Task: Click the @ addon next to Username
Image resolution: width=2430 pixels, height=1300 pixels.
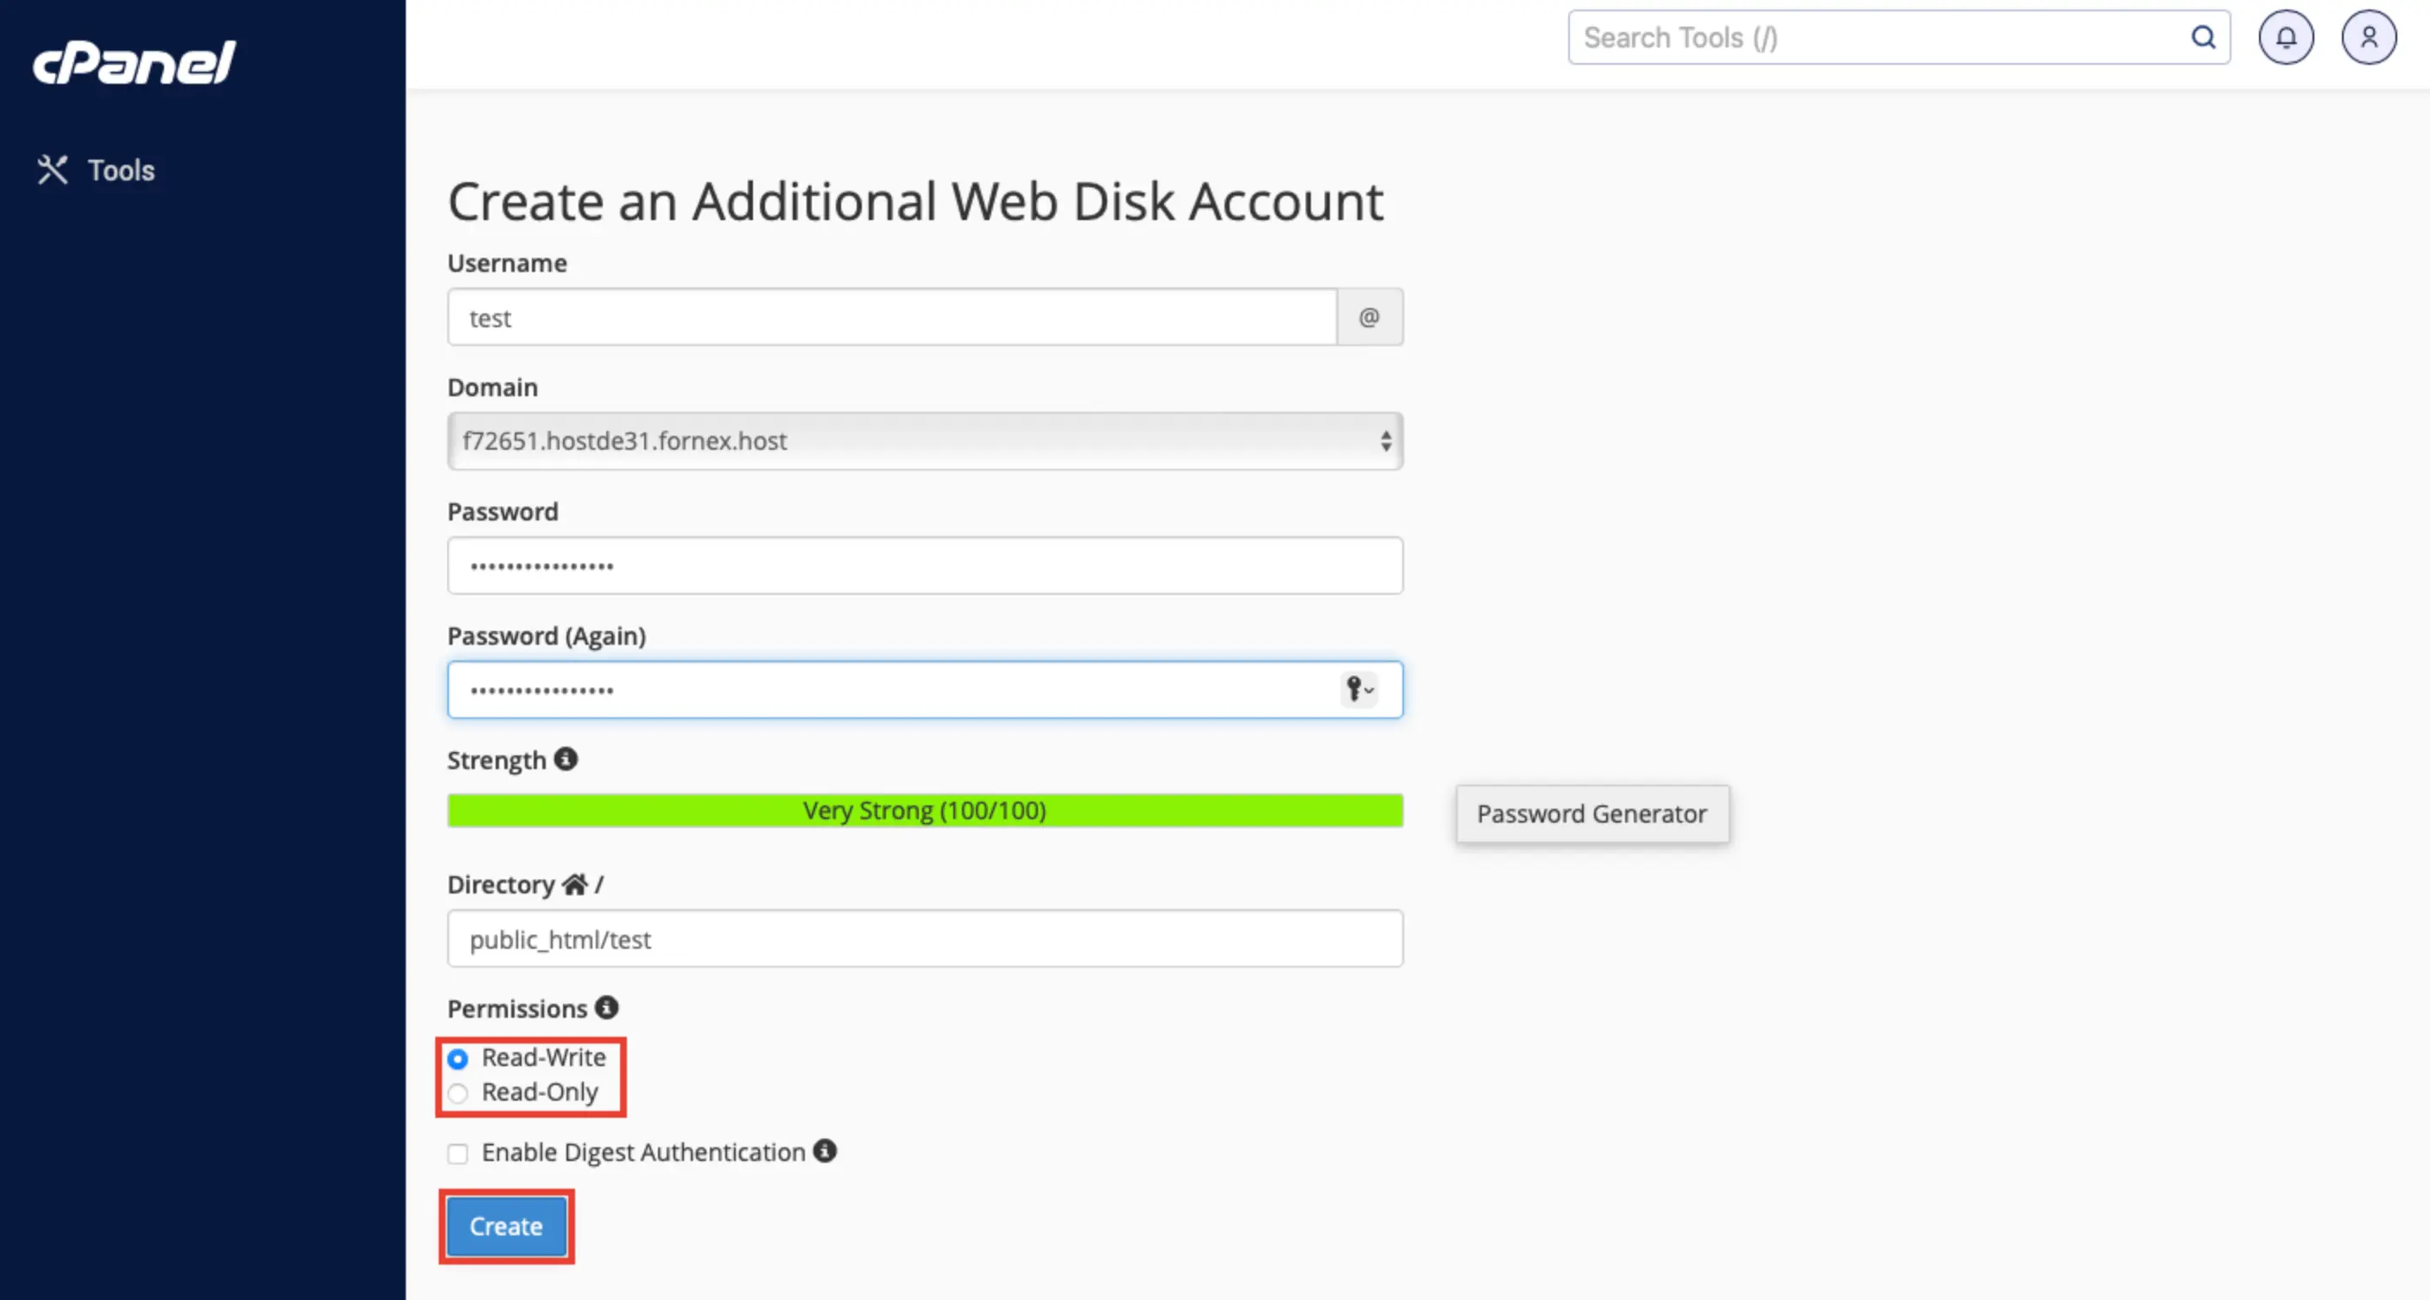Action: click(x=1370, y=318)
